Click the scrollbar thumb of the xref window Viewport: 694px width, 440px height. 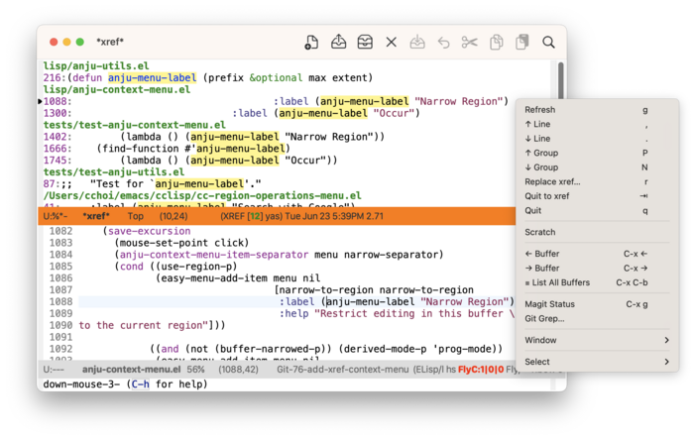pos(561,80)
